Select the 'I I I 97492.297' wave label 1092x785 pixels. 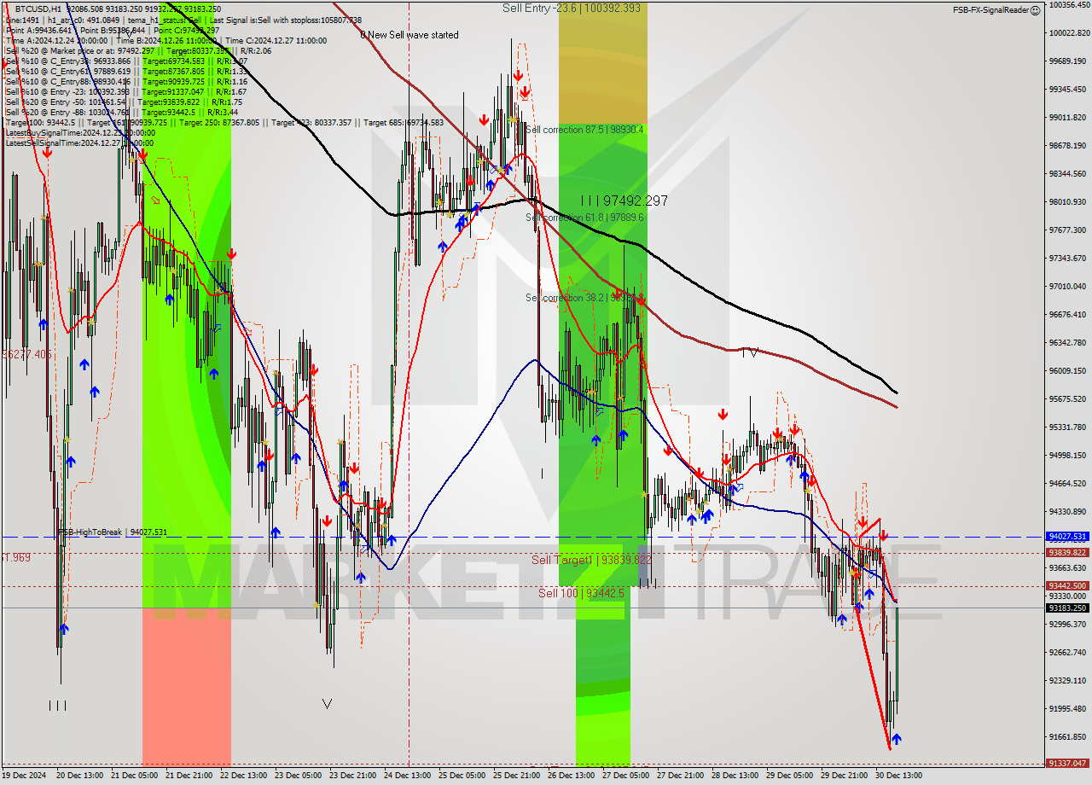(624, 201)
